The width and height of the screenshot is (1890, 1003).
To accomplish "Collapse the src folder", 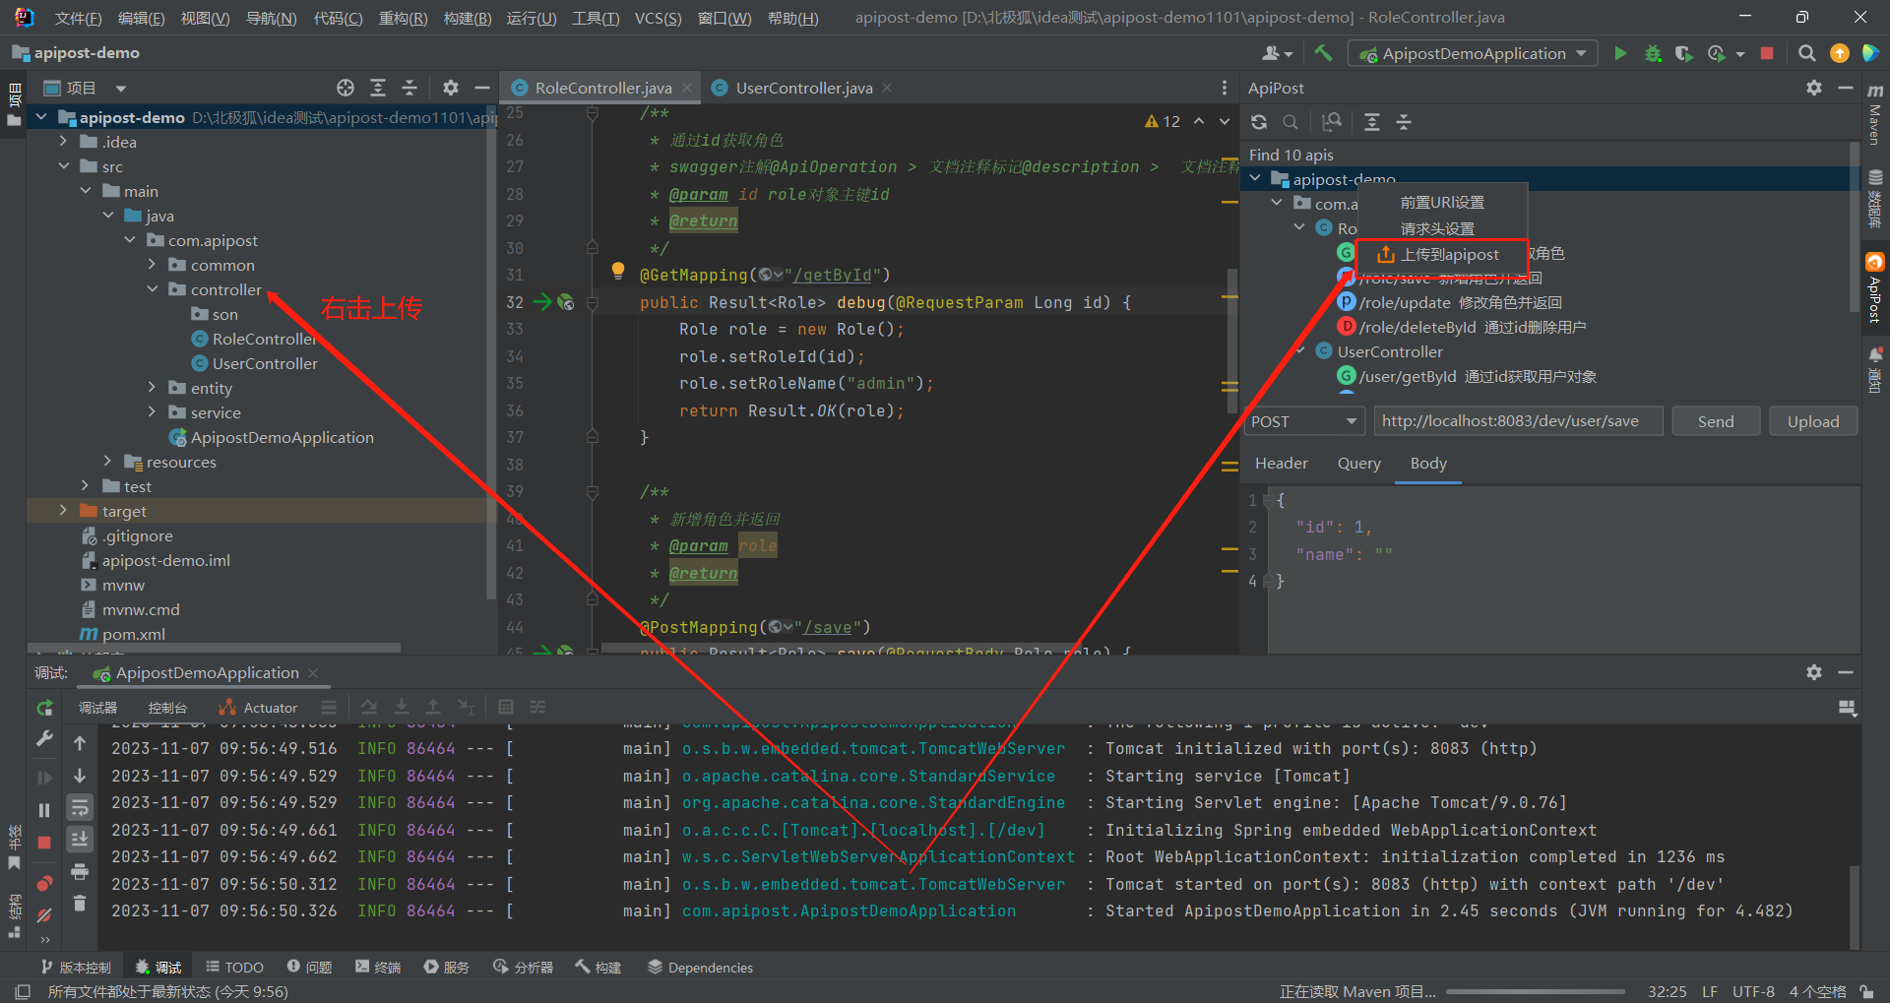I will (x=64, y=166).
